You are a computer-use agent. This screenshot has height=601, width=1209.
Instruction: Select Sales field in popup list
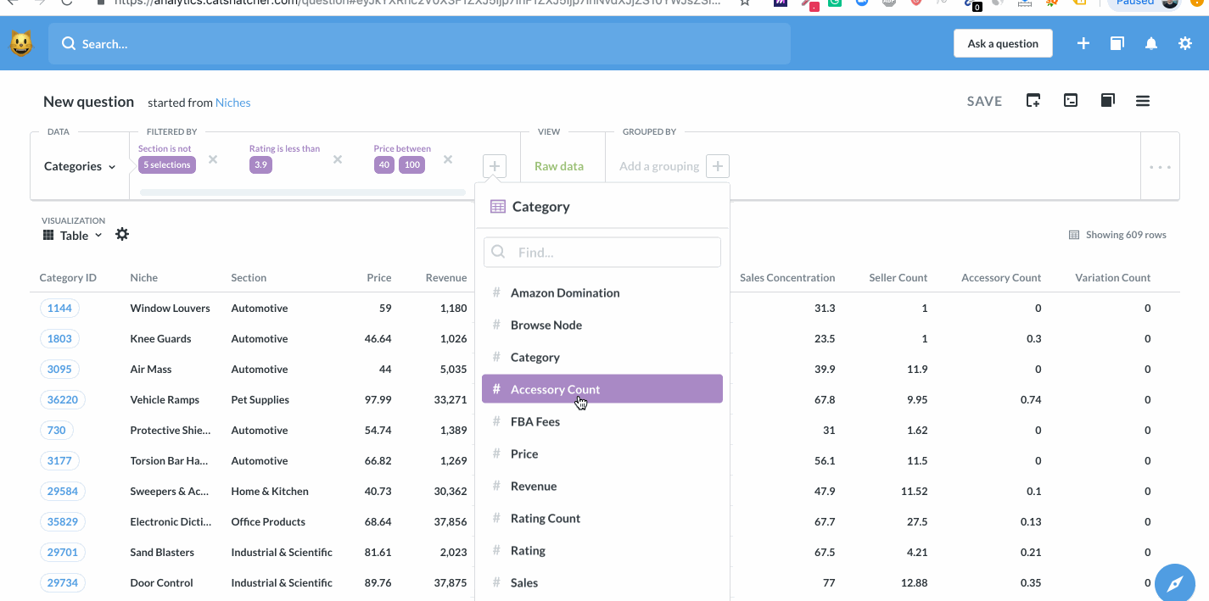602,582
